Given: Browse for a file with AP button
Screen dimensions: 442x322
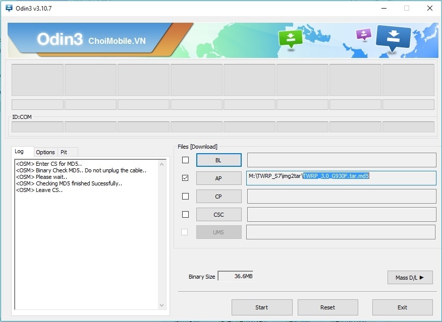Looking at the screenshot, I should pyautogui.click(x=218, y=178).
